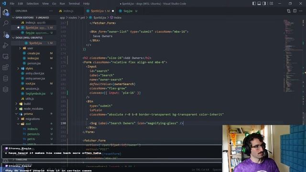Expand the build folder
The image size is (306, 172).
[x=27, y=104]
